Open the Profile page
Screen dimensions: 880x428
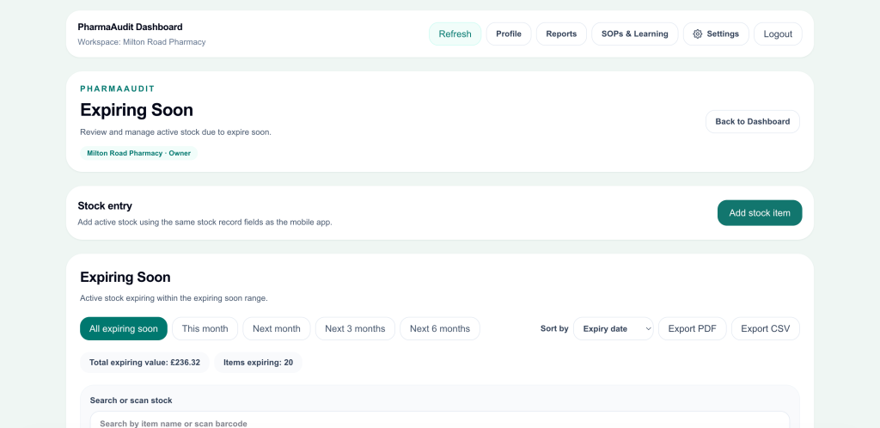[x=509, y=34]
